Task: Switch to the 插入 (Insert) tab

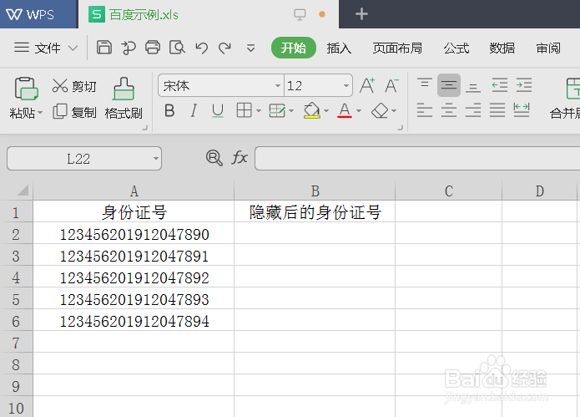Action: point(339,48)
